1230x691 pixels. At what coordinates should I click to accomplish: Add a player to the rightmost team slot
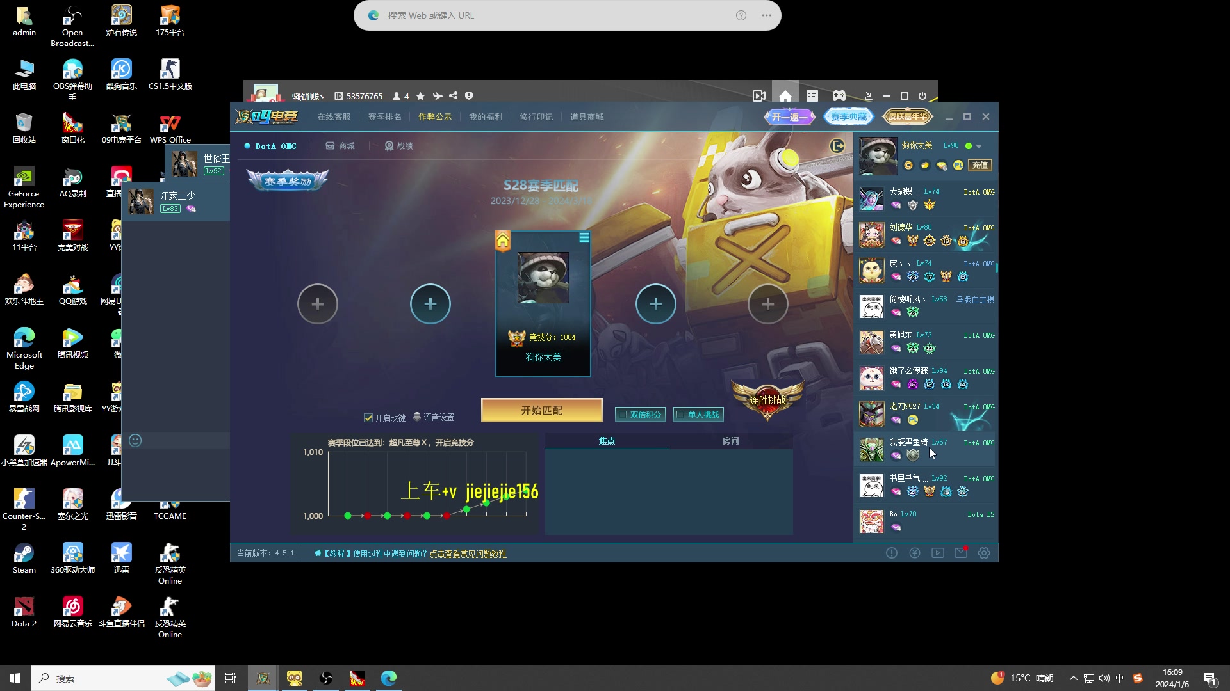point(768,304)
